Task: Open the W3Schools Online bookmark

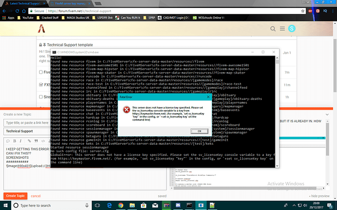Action: (x=209, y=18)
